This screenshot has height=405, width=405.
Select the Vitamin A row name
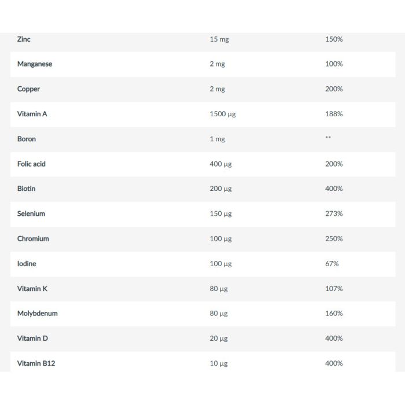32,114
